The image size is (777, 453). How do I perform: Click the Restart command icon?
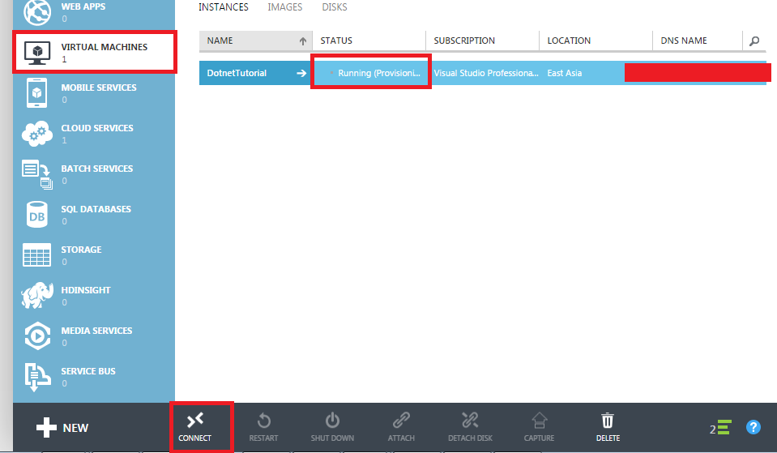263,421
